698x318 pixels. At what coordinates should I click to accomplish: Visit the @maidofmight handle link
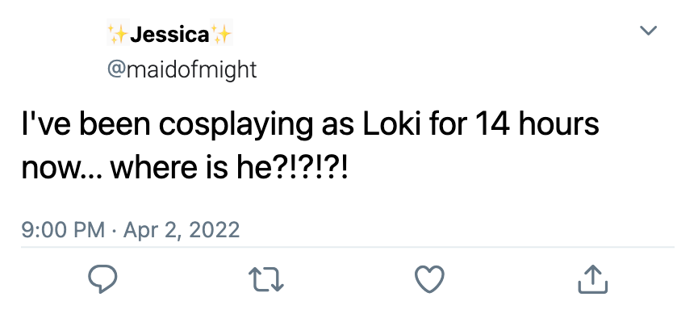coord(182,69)
